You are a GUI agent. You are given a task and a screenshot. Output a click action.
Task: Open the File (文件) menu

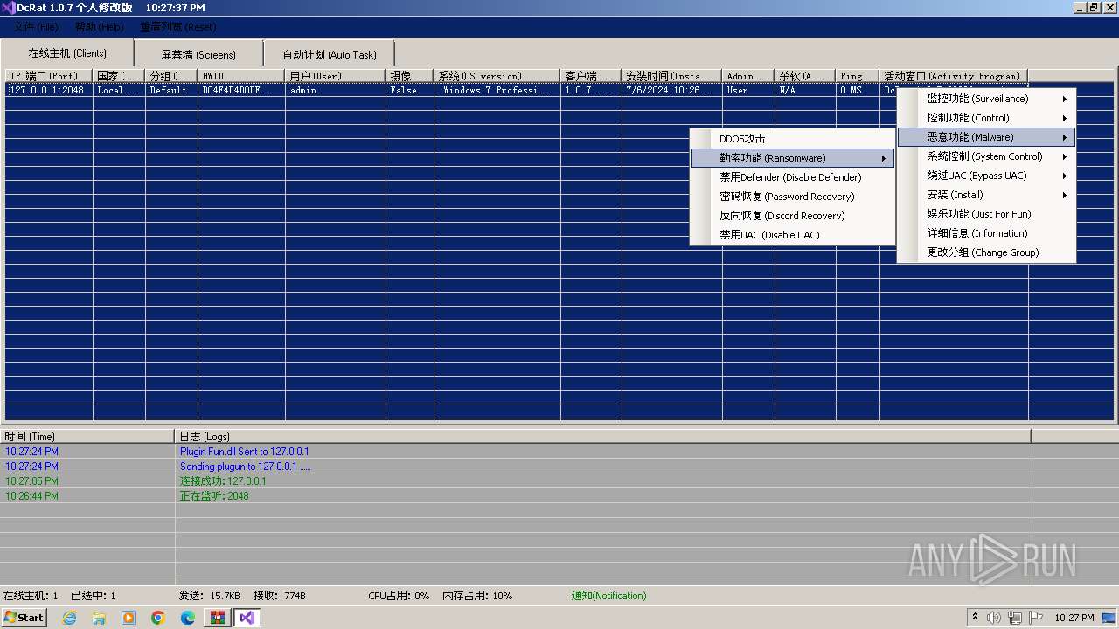(36, 27)
